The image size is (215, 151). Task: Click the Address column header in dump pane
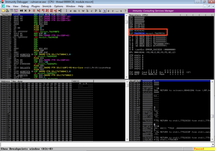click(x=6, y=81)
